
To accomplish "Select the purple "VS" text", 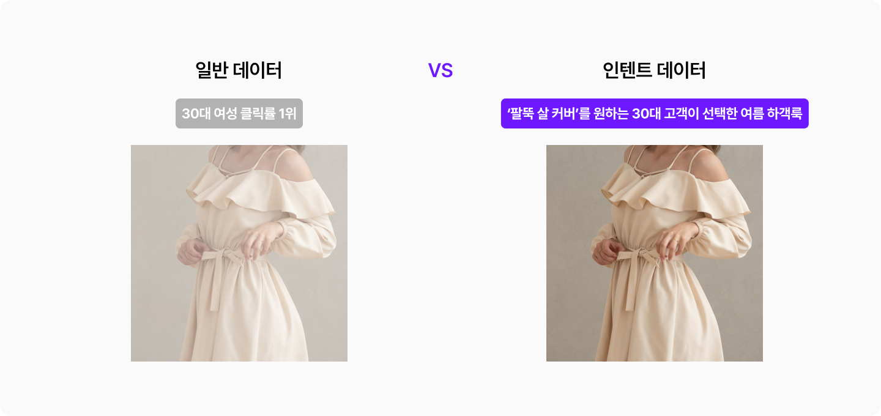I will [x=441, y=70].
